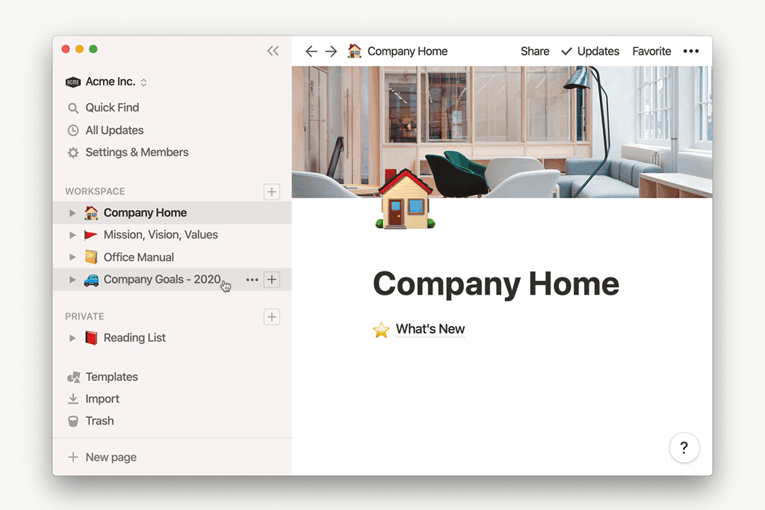
Task: Click the red book icon for Reading List
Action: 91,338
